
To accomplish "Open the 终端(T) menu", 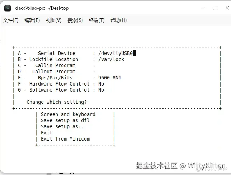I will point(96,20).
